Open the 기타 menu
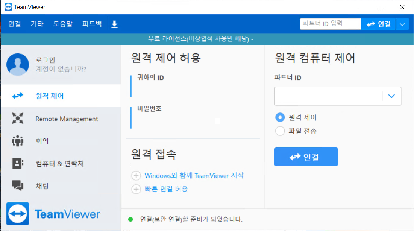Viewport: 414px width, 231px height. point(37,24)
